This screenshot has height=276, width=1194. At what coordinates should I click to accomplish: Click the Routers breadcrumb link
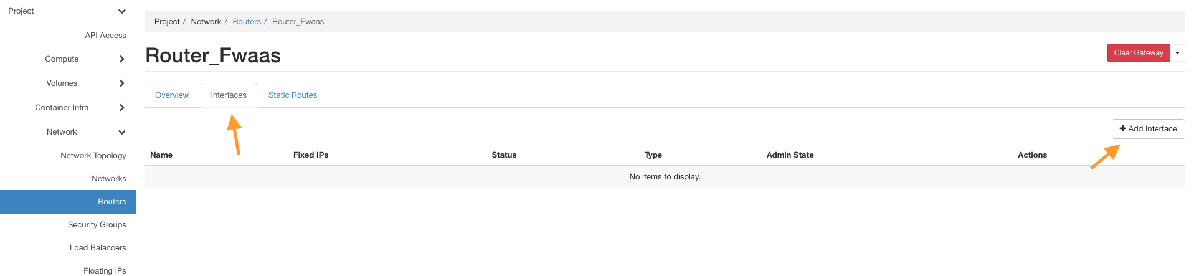coord(247,22)
